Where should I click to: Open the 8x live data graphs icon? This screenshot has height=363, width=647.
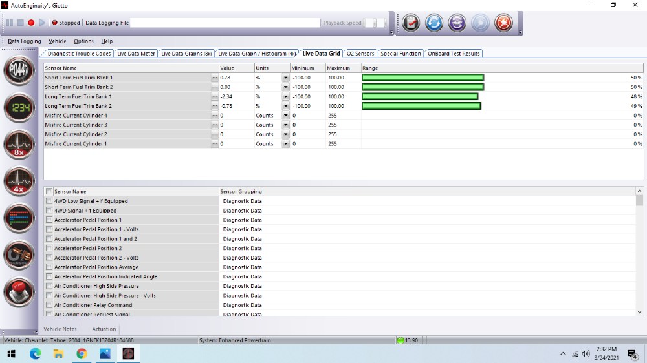19,145
